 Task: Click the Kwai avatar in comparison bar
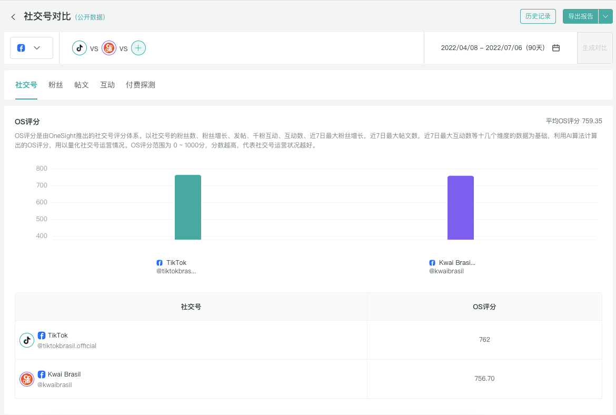point(109,48)
